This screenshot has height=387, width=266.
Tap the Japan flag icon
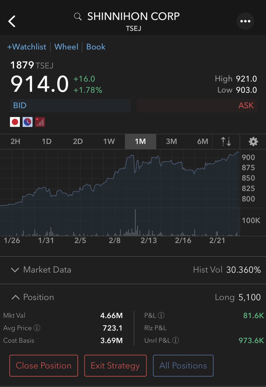click(x=15, y=122)
